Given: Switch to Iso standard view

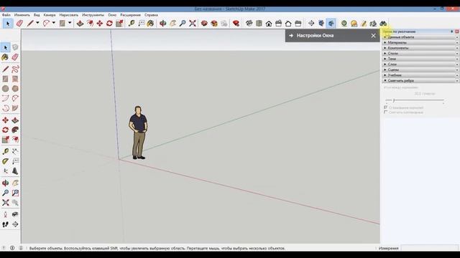Looking at the screenshot, I should click(x=249, y=23).
